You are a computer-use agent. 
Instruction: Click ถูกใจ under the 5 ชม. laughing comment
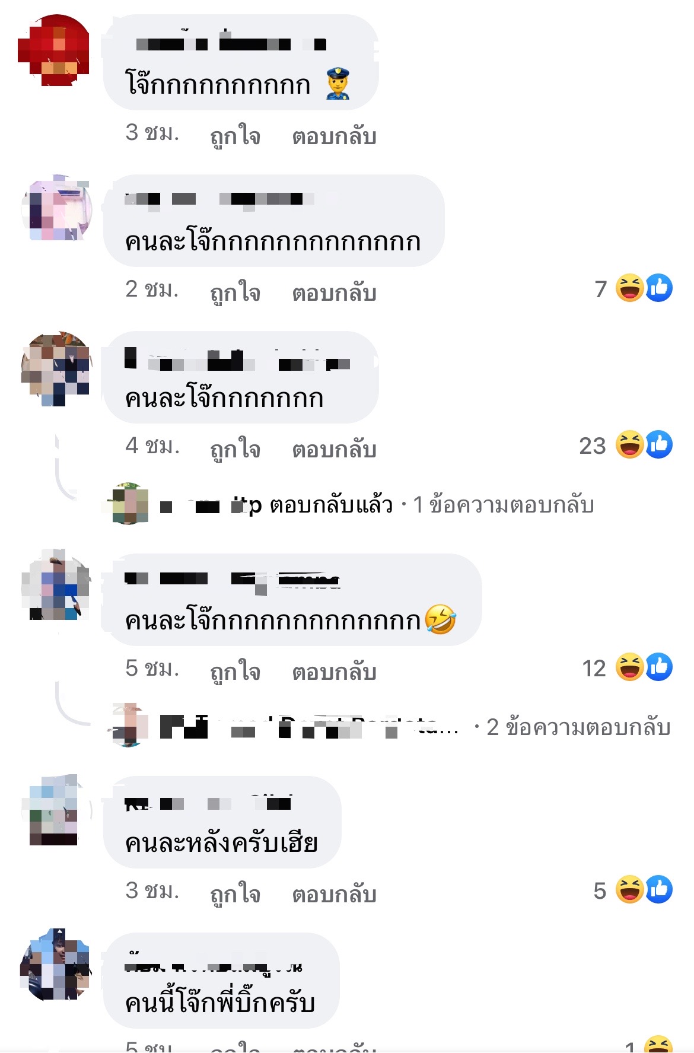click(235, 672)
